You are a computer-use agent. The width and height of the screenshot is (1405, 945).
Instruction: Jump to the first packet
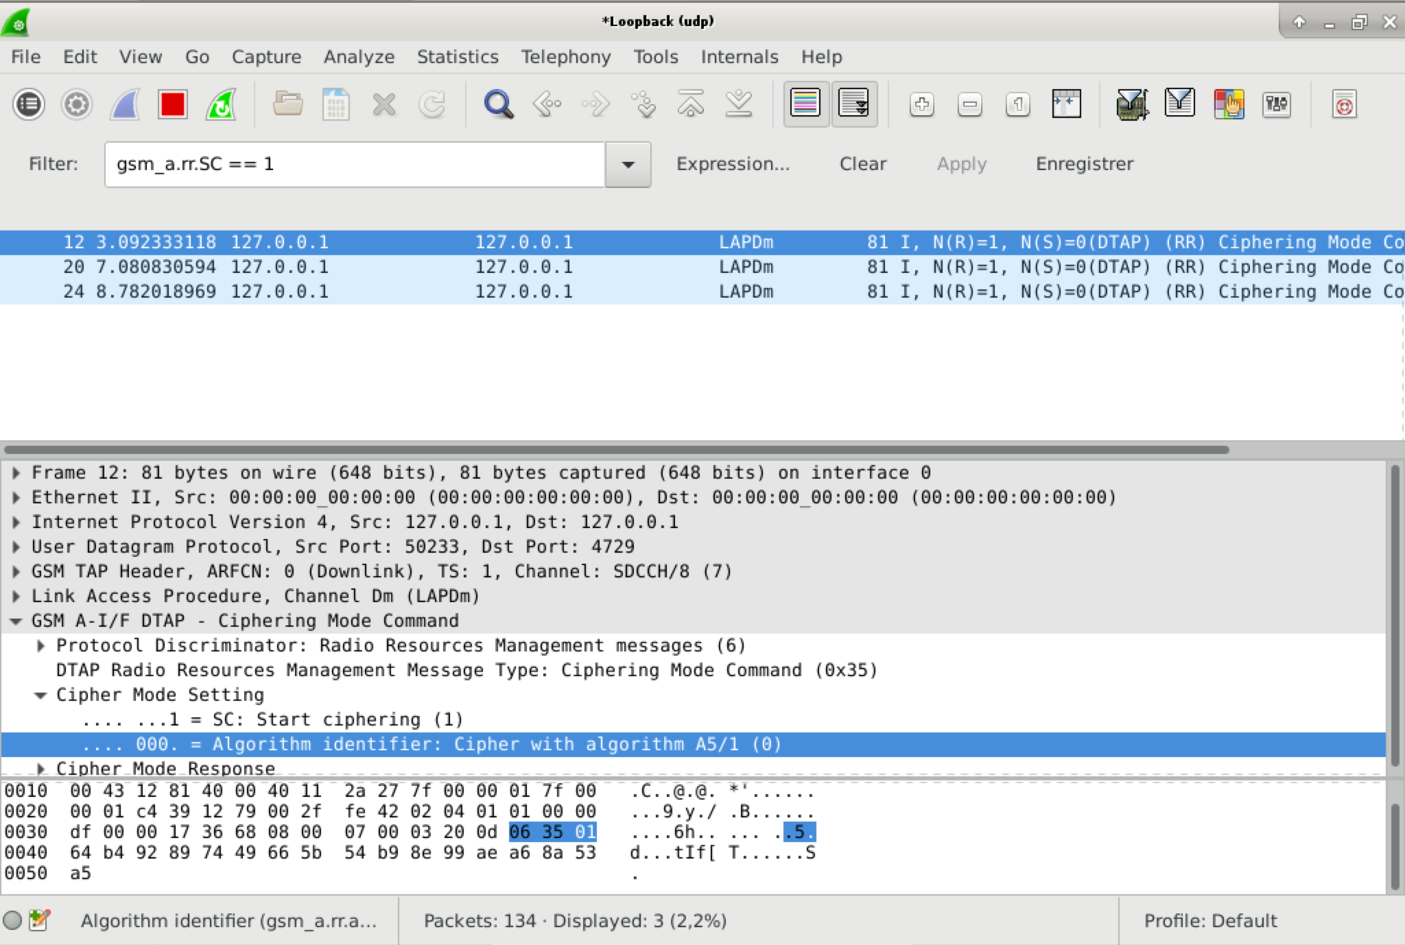pos(691,105)
